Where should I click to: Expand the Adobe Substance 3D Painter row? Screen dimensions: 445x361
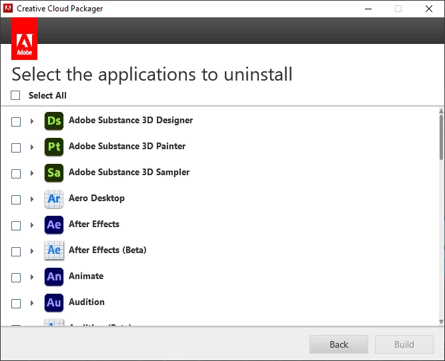pyautogui.click(x=32, y=147)
